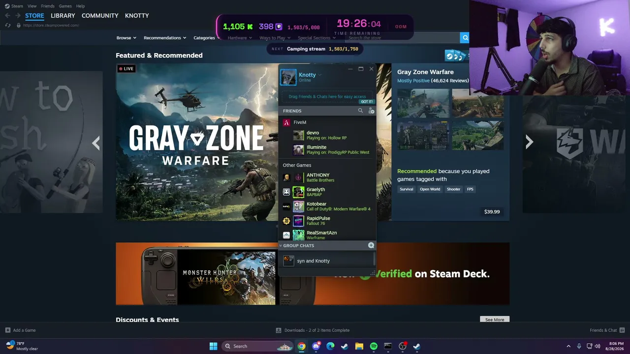
Task: Click the FiveM game icon in friends list
Action: 286,122
